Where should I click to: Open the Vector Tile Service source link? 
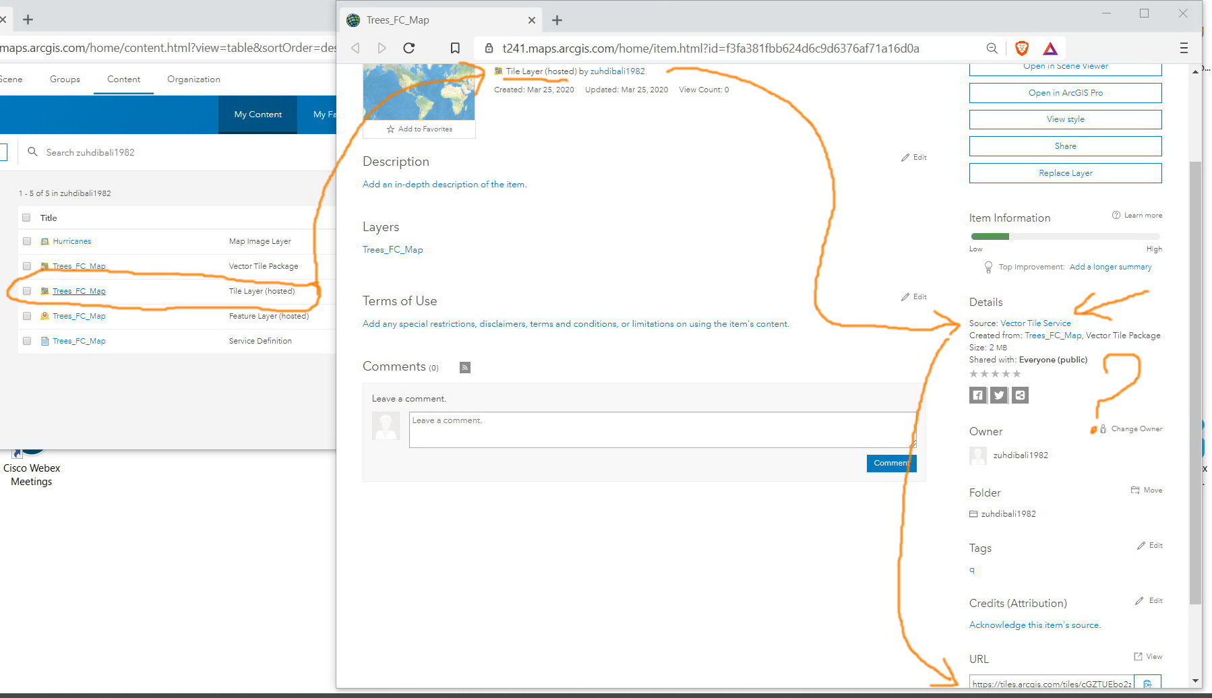pyautogui.click(x=1035, y=323)
